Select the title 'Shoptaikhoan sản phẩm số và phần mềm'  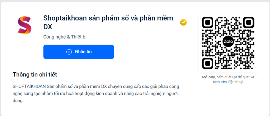[108, 18]
